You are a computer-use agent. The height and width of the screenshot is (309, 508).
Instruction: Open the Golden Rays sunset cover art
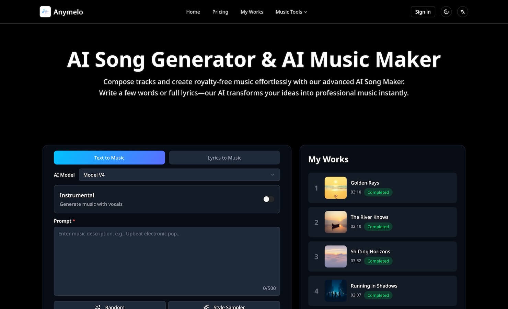pyautogui.click(x=335, y=188)
